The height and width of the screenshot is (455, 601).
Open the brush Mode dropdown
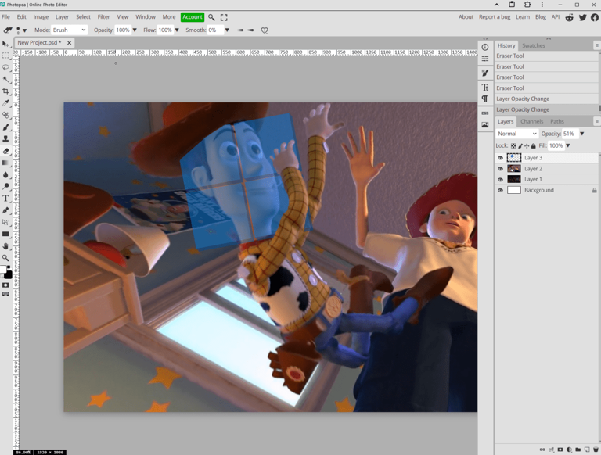69,30
